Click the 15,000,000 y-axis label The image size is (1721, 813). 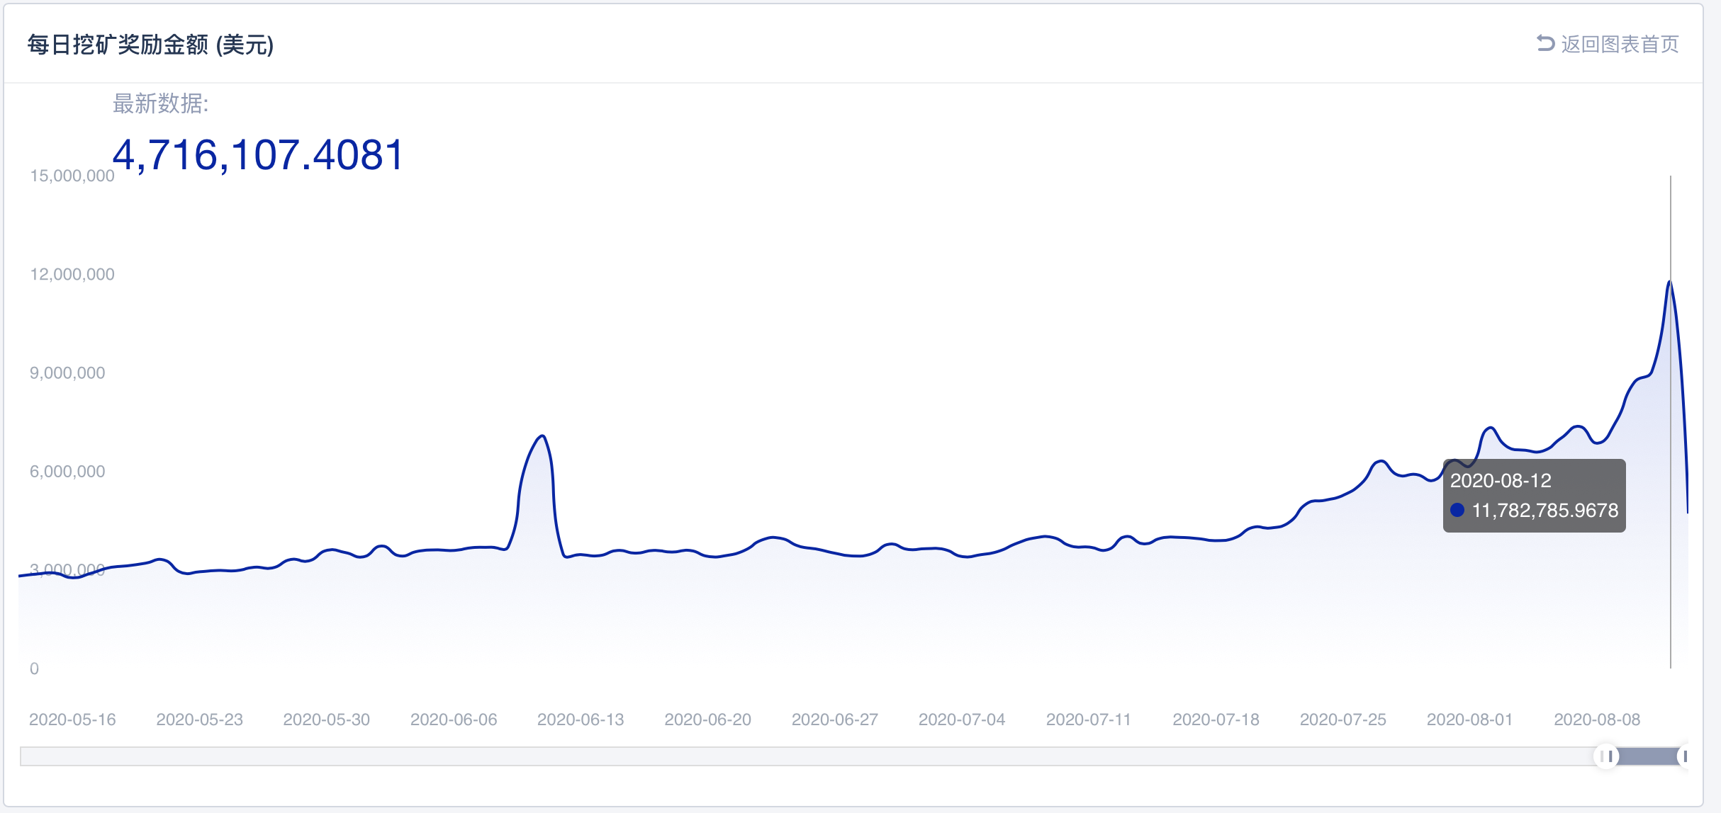point(72,176)
